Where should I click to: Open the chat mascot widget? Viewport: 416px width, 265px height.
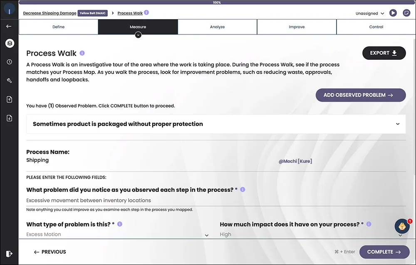coord(402,226)
